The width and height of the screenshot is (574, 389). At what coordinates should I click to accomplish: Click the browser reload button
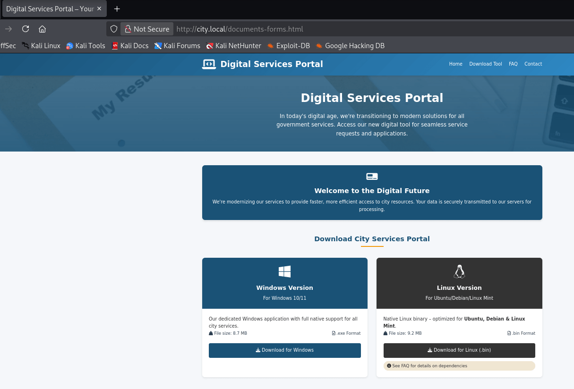[26, 29]
